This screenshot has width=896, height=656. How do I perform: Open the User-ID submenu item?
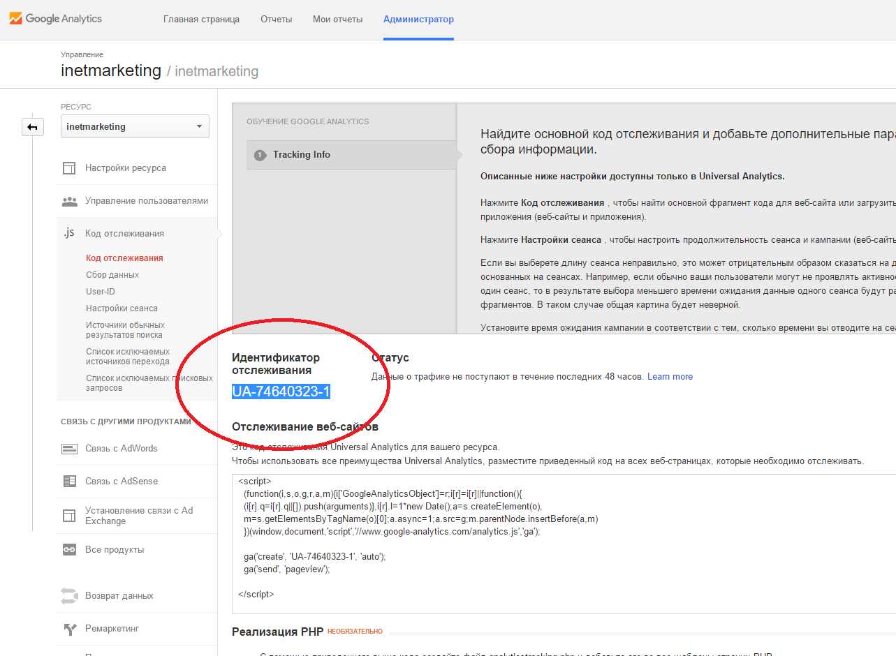click(x=101, y=292)
